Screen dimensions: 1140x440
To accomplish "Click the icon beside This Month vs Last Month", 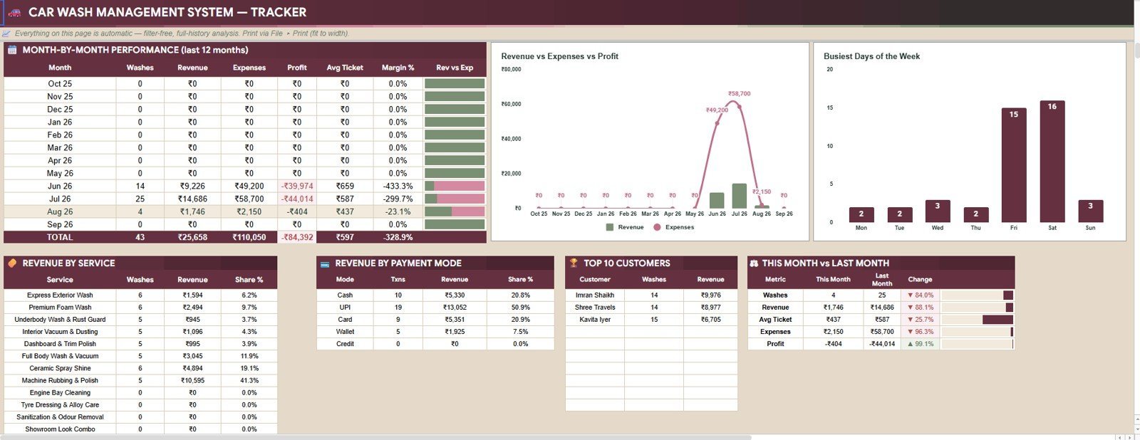I will (754, 263).
